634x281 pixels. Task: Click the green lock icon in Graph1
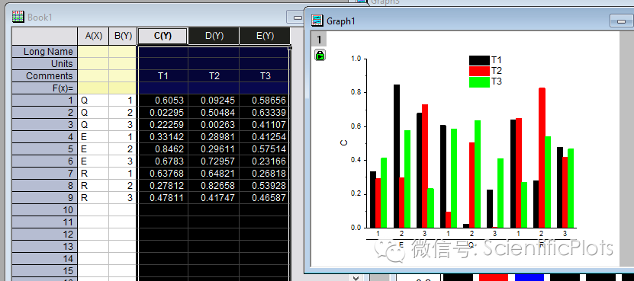320,56
